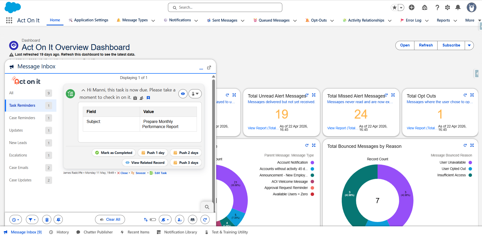Click the sort arrows icon in inbox toolbar
Viewport: 482px width, 237px height.
coord(146,220)
